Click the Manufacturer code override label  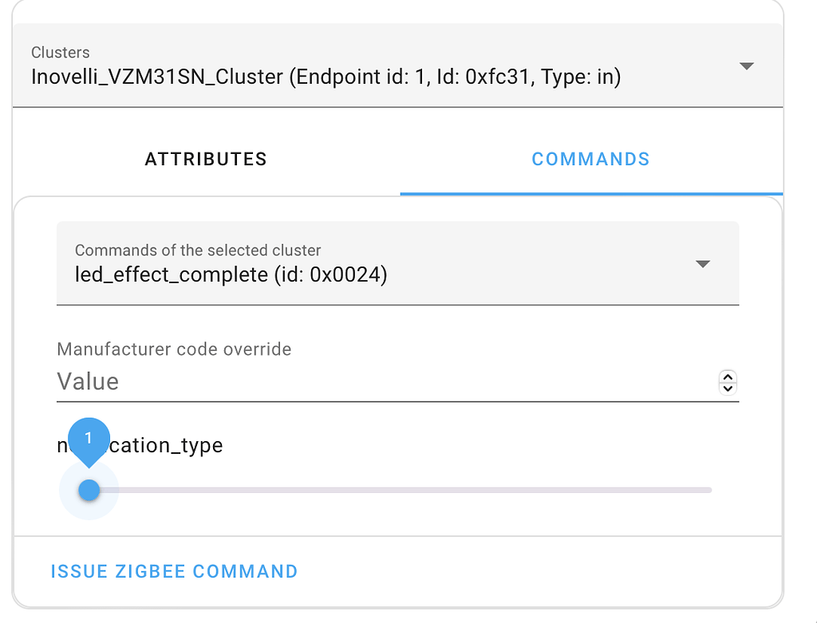point(172,349)
